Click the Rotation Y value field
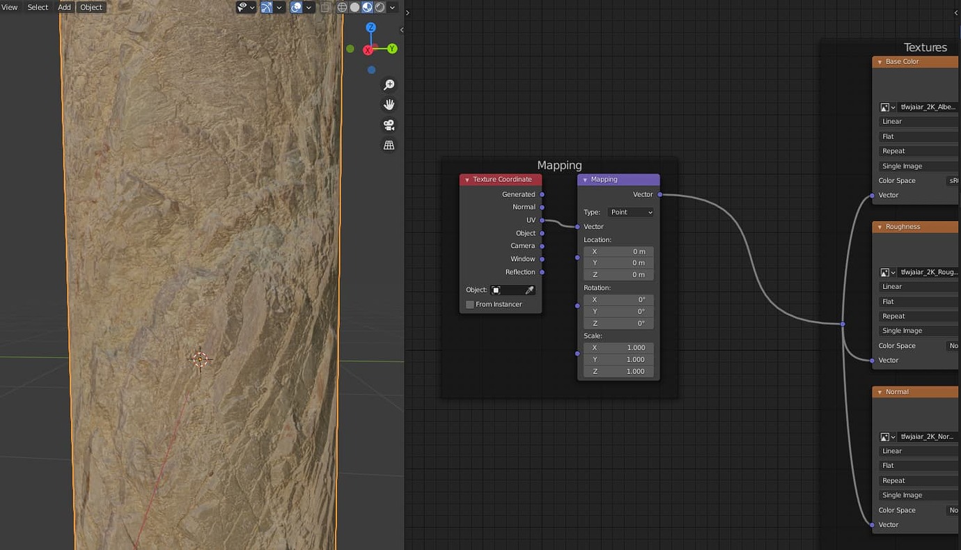This screenshot has height=550, width=961. click(618, 311)
